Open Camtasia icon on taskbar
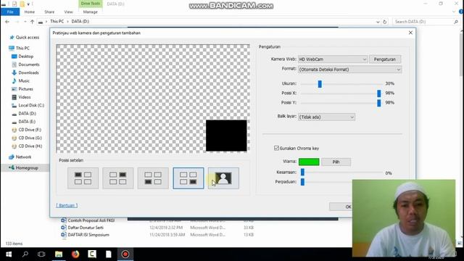 (92, 254)
